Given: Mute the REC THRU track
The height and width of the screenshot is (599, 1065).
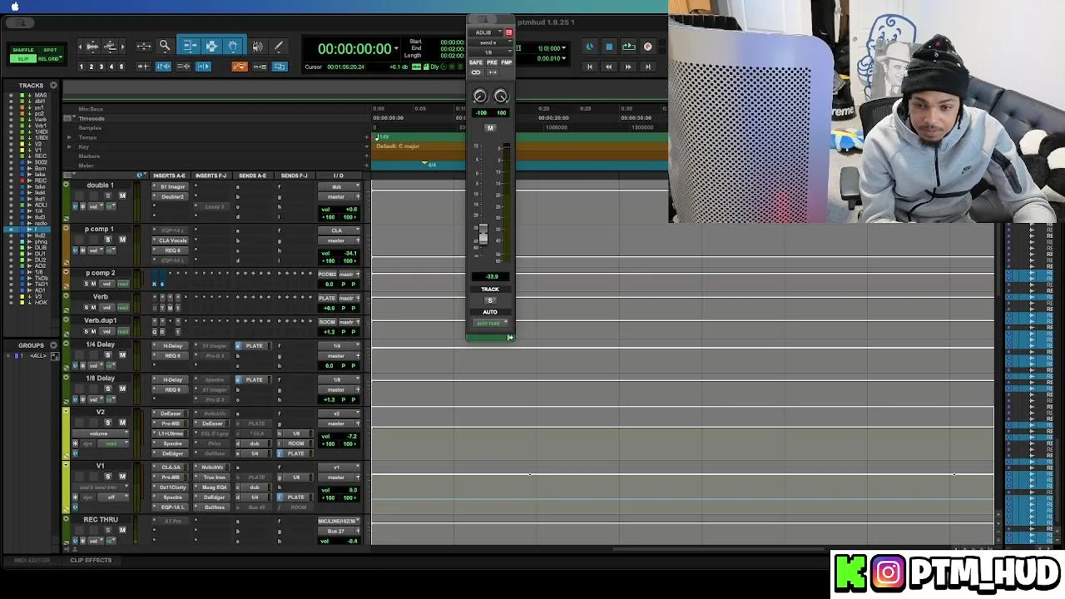Looking at the screenshot, I should [x=122, y=530].
